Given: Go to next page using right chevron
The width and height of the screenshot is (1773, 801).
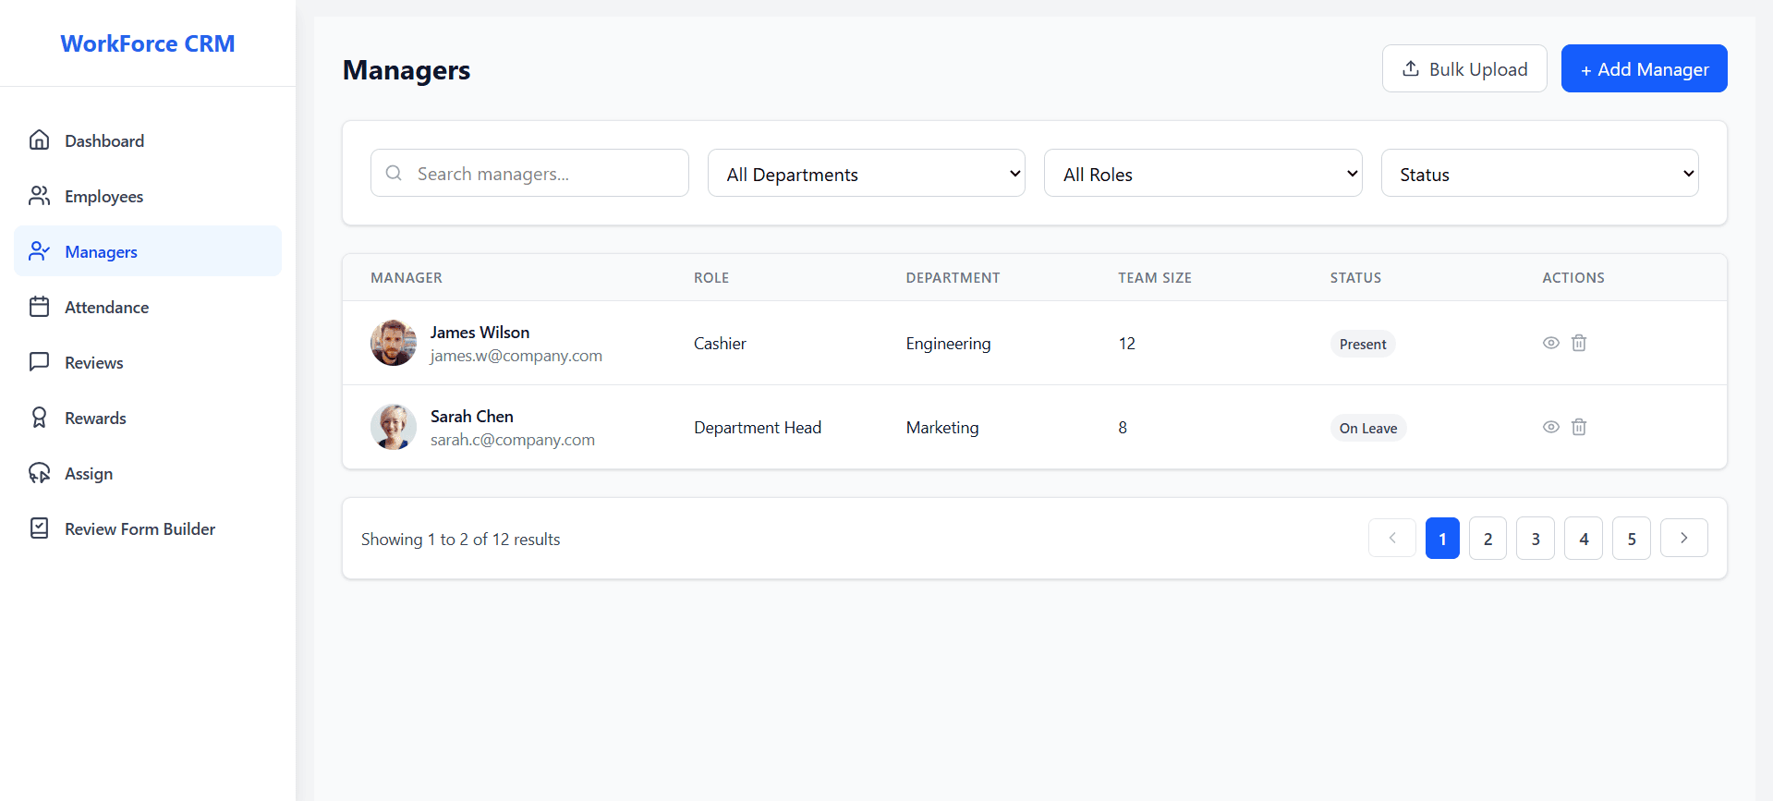Looking at the screenshot, I should [x=1683, y=539].
